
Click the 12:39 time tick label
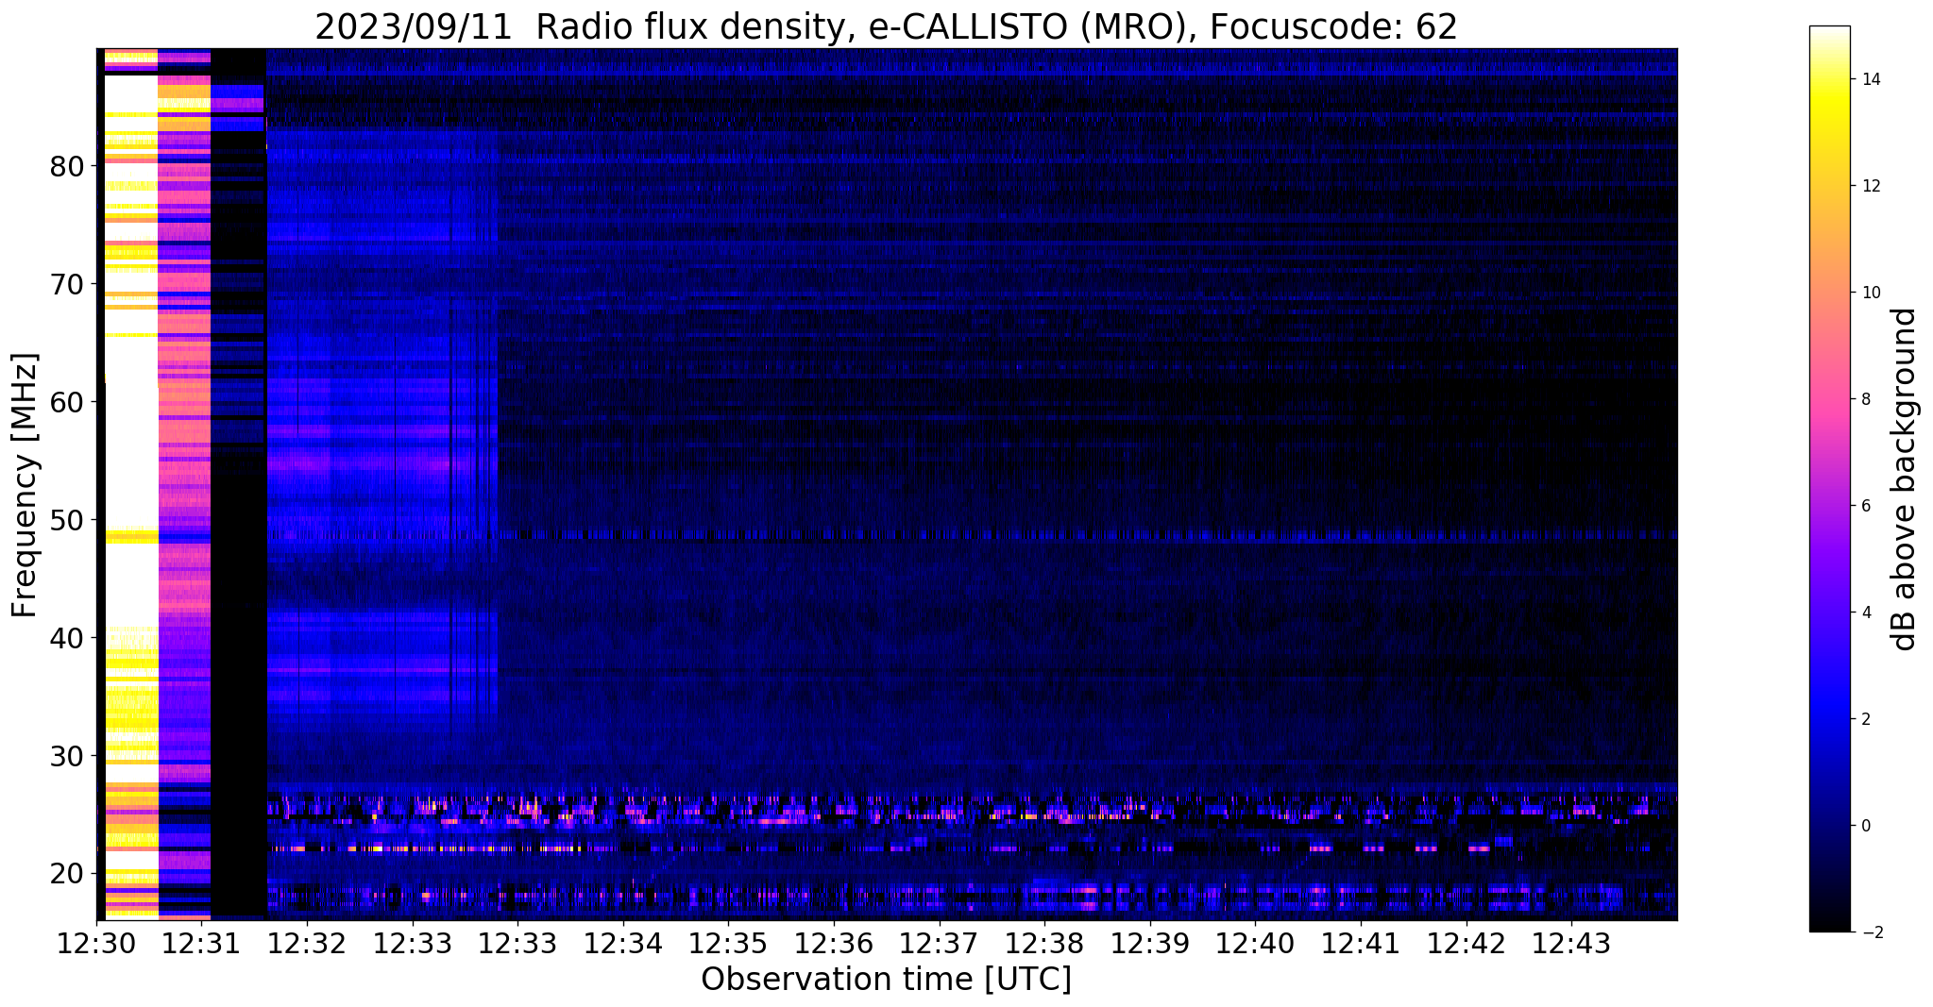point(1150,944)
